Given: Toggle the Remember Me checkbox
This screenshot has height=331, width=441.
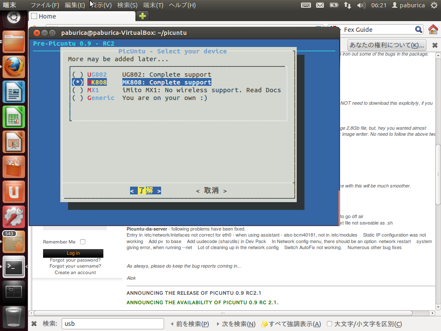Looking at the screenshot, I should coord(82,242).
